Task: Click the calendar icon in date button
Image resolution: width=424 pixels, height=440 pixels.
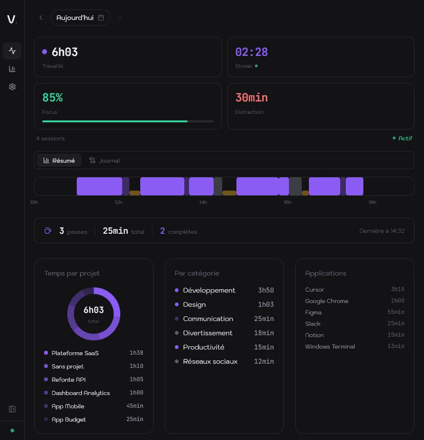Action: click(101, 18)
